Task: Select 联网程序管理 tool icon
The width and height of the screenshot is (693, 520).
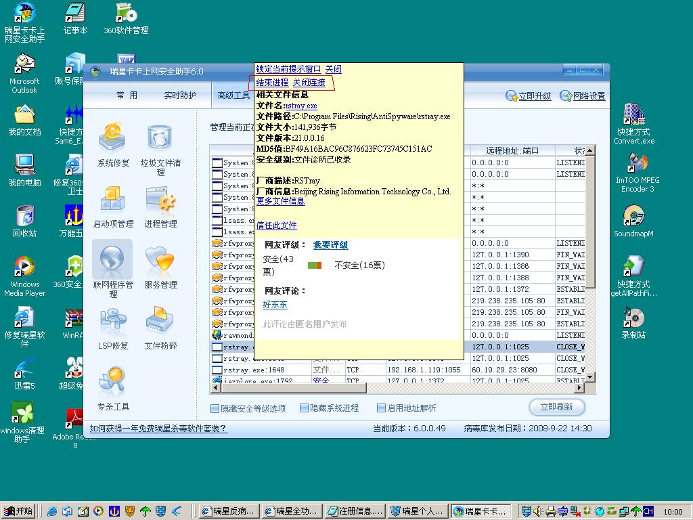Action: (x=112, y=261)
